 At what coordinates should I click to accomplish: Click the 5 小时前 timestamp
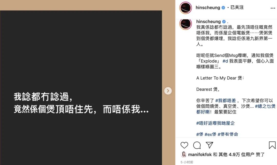coord(187,162)
